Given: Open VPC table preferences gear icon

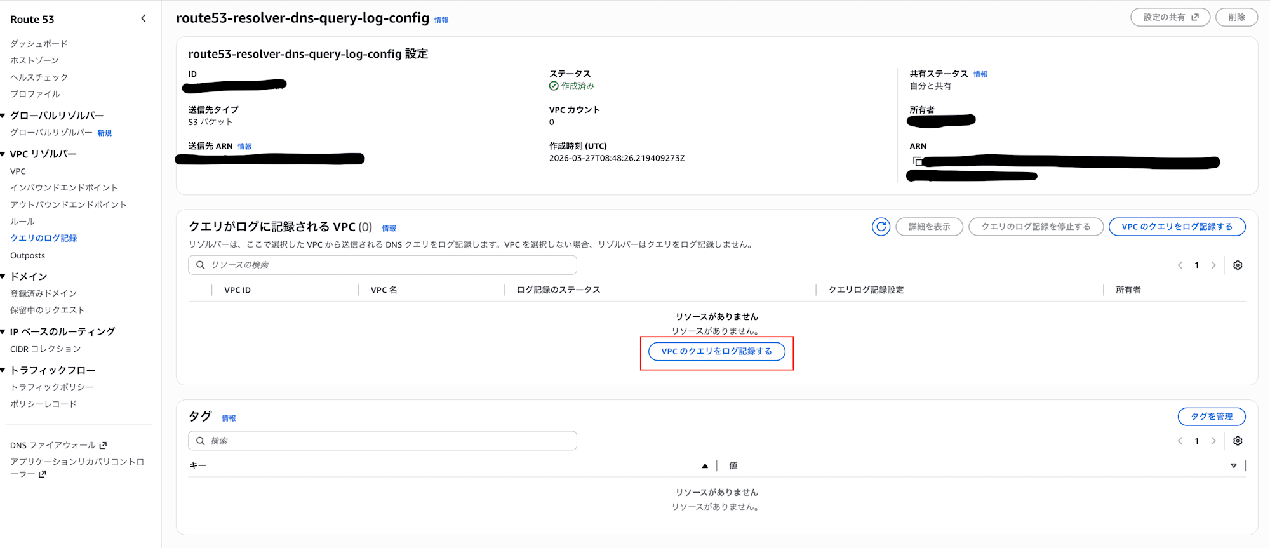Looking at the screenshot, I should pyautogui.click(x=1238, y=265).
